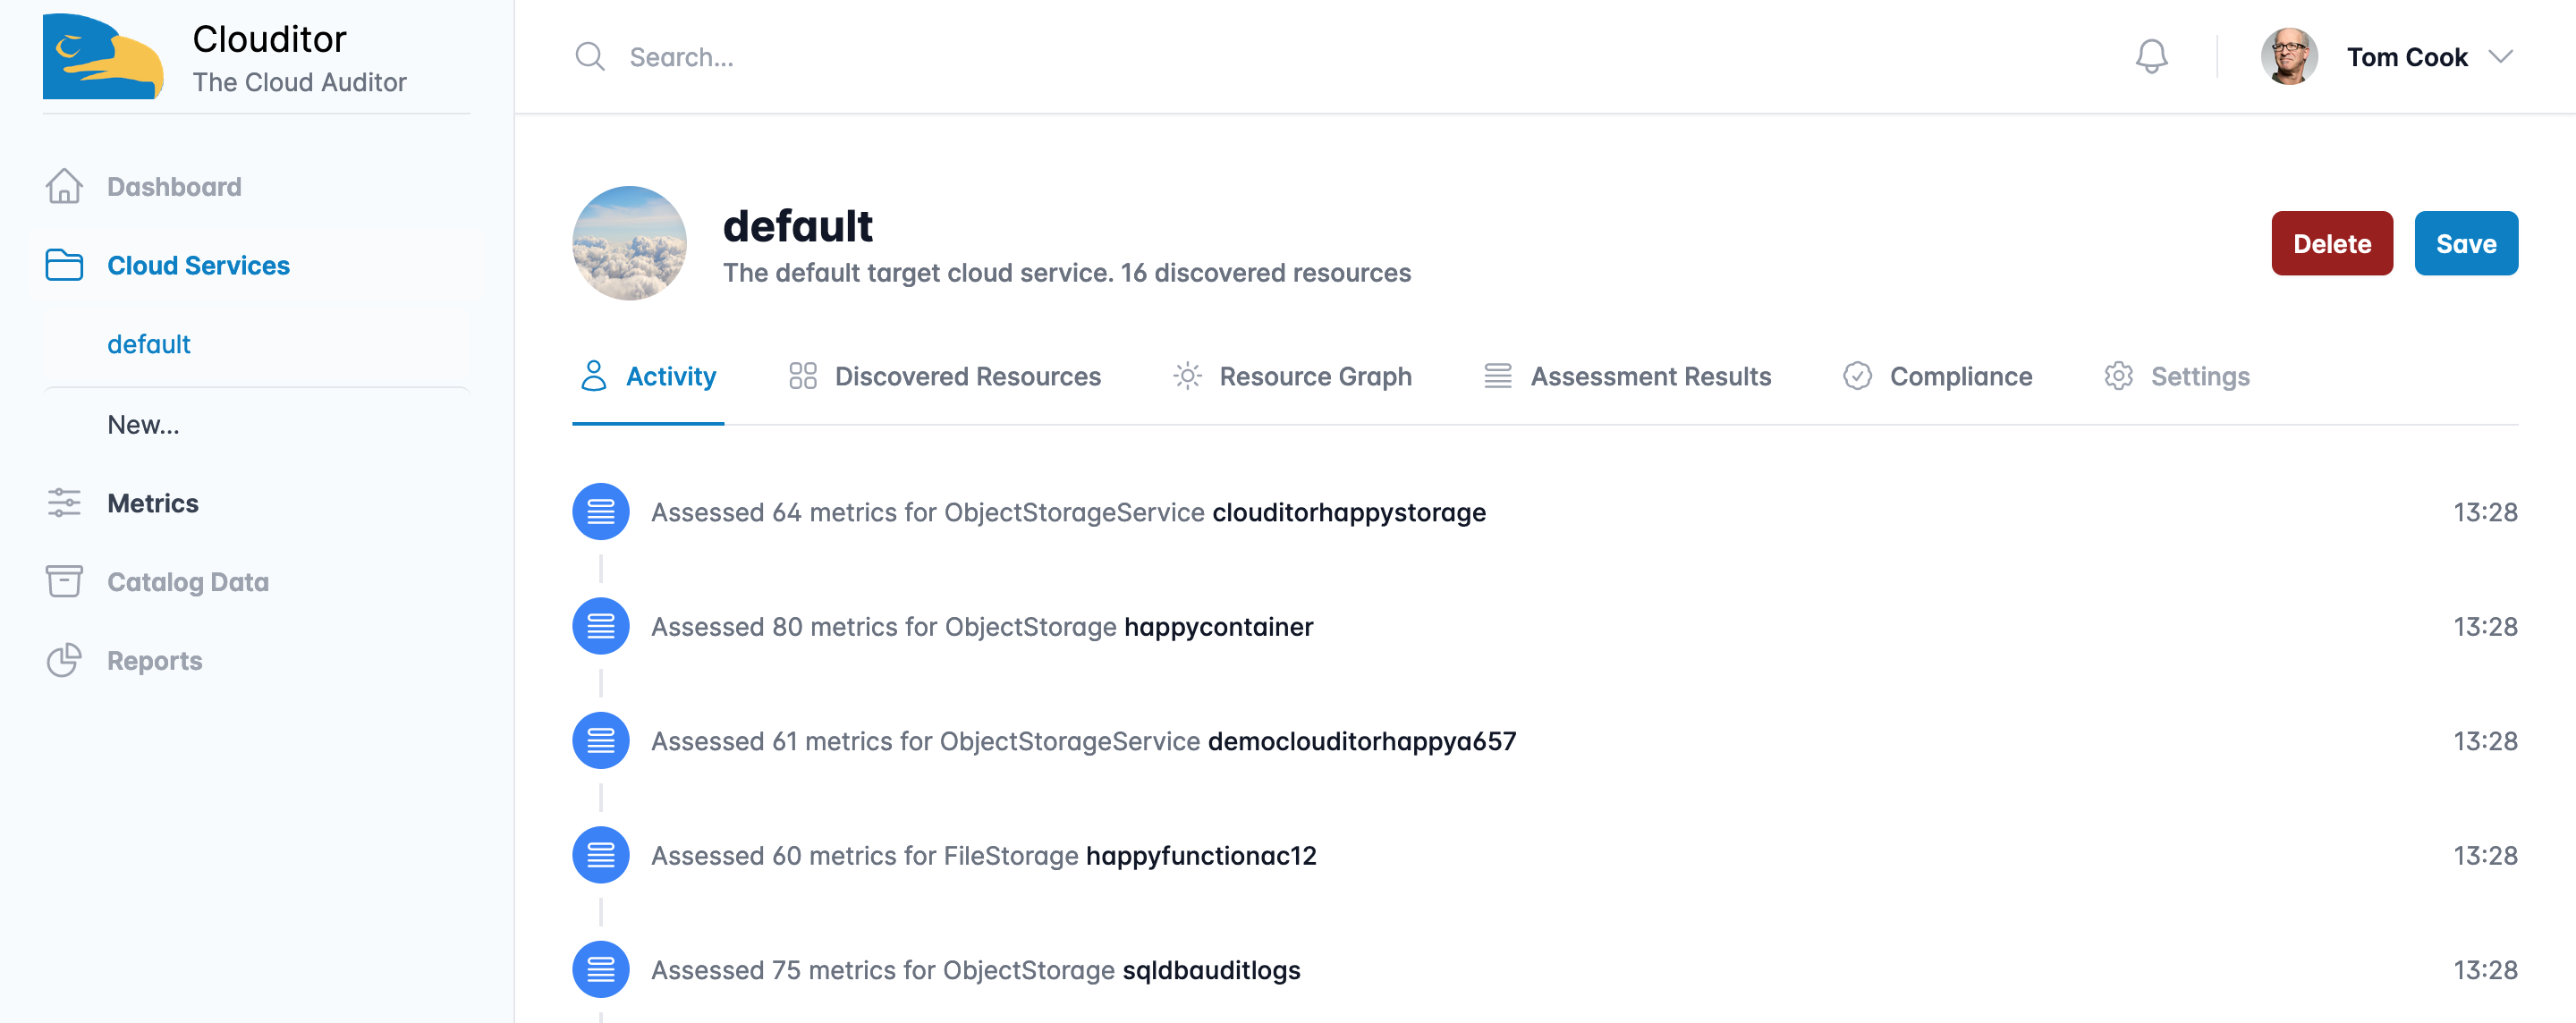Open Catalog Data in the sidebar
Screen dimensions: 2576x1023
[257, 581]
